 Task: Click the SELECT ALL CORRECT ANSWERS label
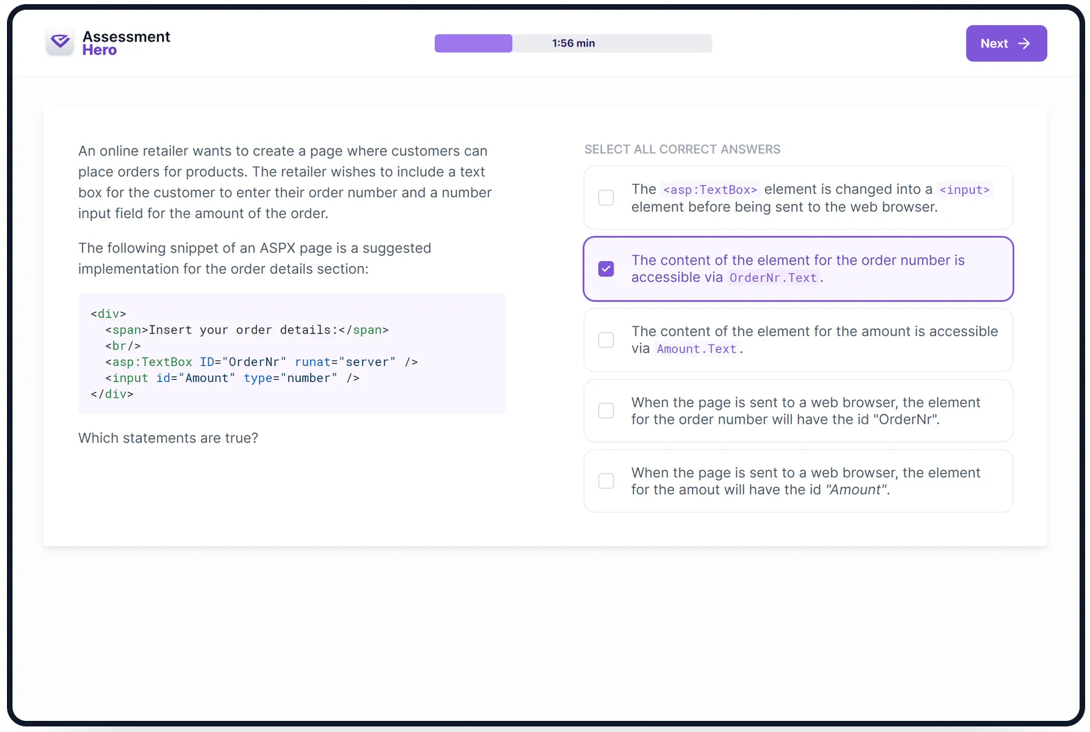[x=682, y=149]
